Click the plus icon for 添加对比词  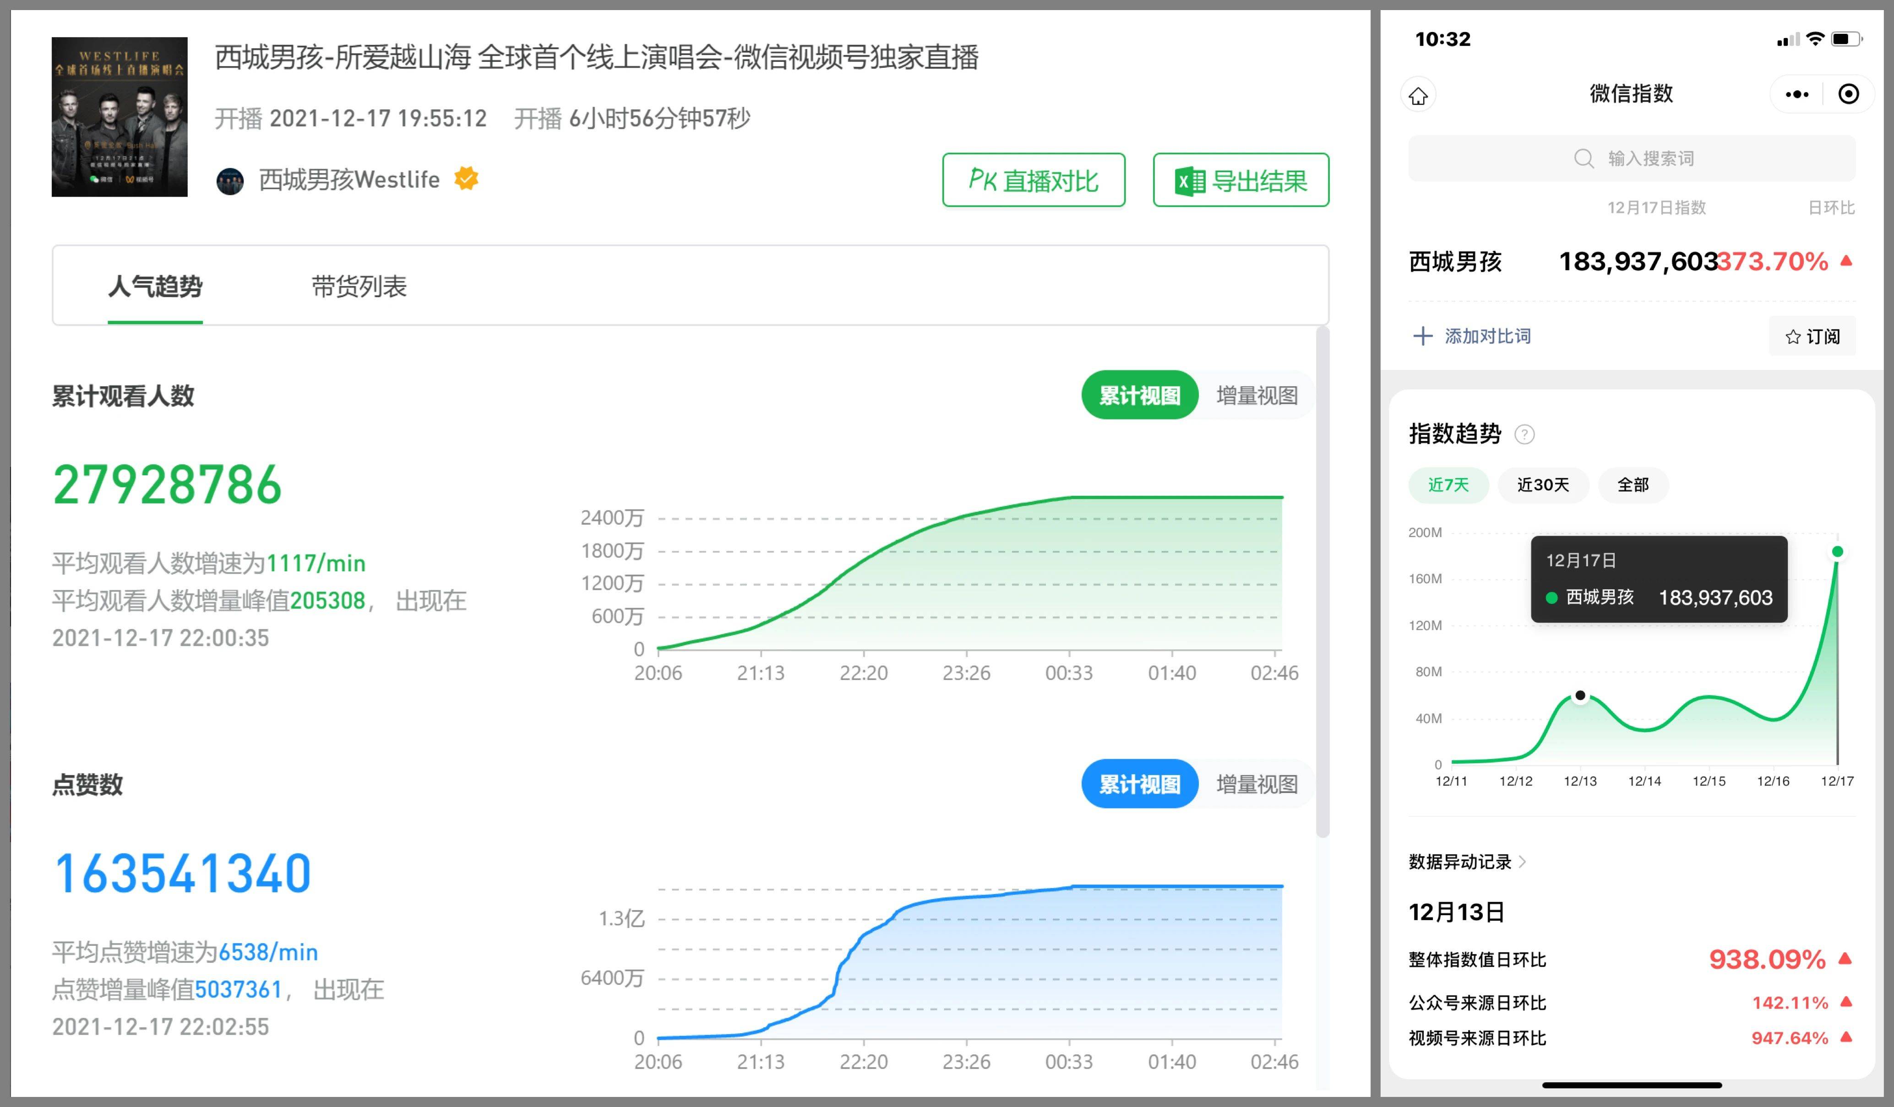pyautogui.click(x=1423, y=336)
